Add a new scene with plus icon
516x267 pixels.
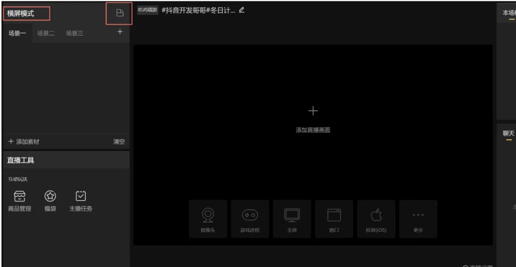coord(120,32)
